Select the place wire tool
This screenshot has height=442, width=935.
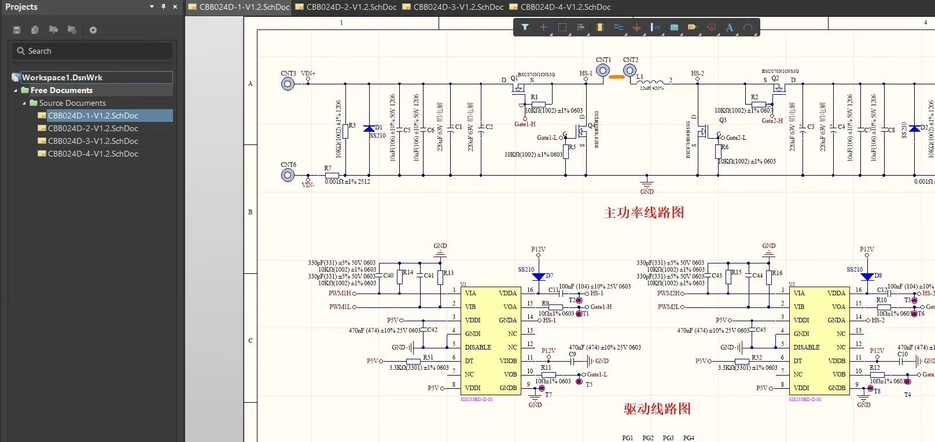(619, 27)
